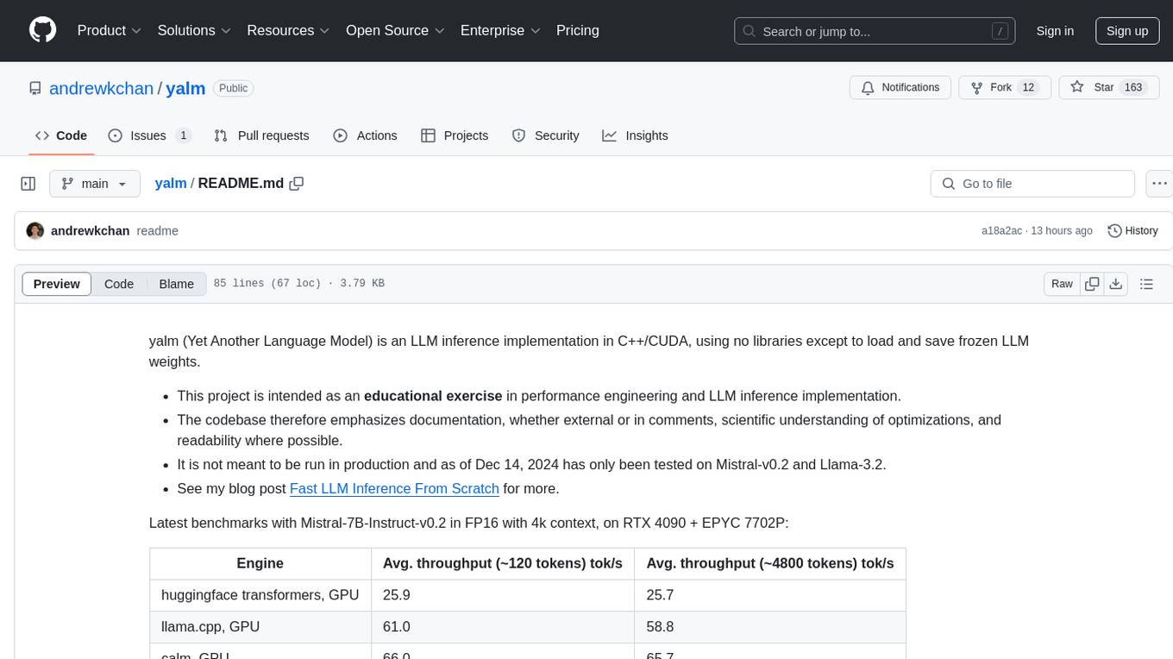Click the Notifications bell button
This screenshot has width=1173, height=659.
[x=900, y=88]
